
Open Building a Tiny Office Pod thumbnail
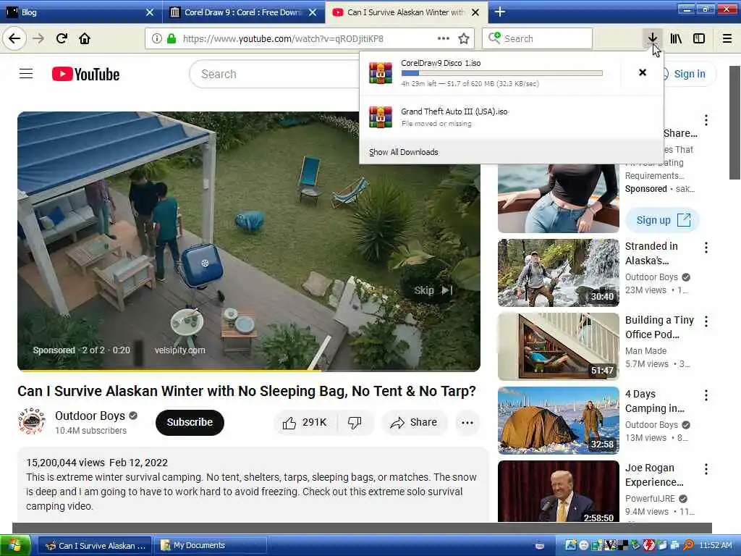559,347
